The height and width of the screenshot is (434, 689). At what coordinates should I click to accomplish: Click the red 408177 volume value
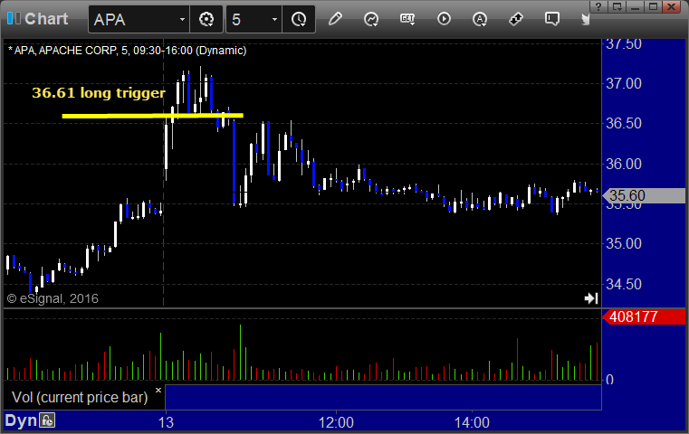644,316
